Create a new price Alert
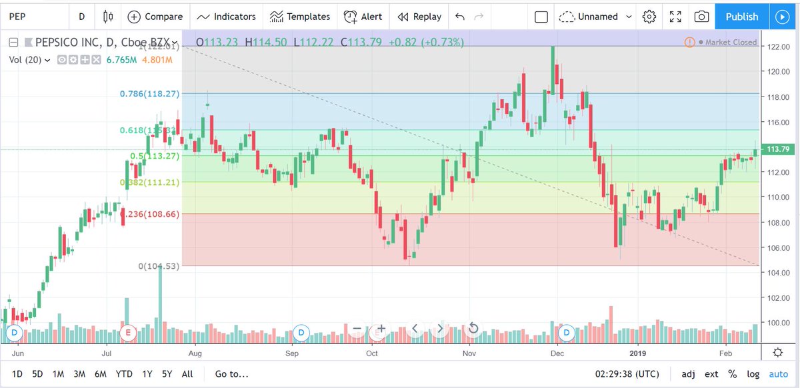The height and width of the screenshot is (388, 800). [x=363, y=17]
